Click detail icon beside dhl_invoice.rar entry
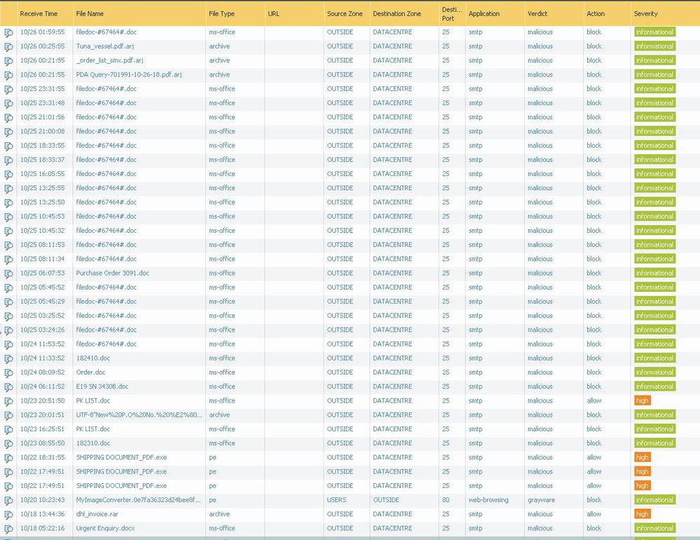Image resolution: width=700 pixels, height=540 pixels. coord(8,515)
